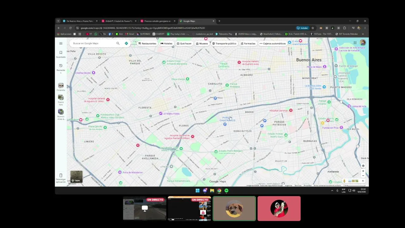Open the Guardado saved places panel
This screenshot has width=405, height=228.
[61, 54]
